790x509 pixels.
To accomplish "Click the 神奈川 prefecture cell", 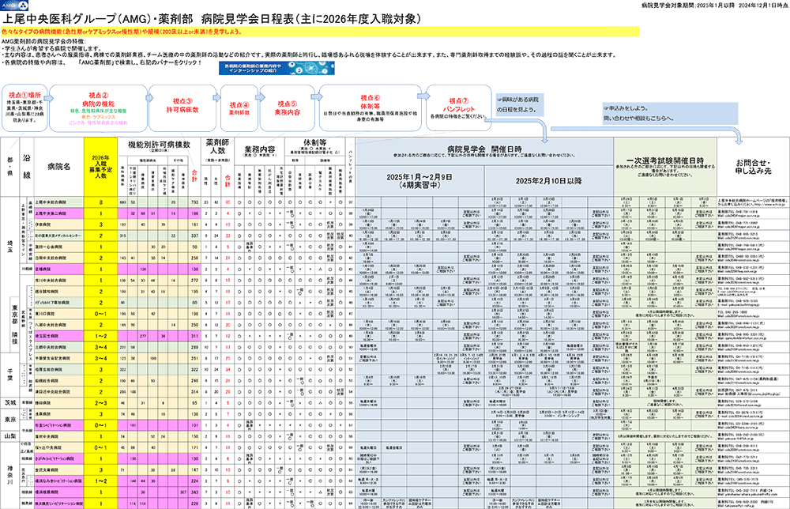I will point(9,475).
